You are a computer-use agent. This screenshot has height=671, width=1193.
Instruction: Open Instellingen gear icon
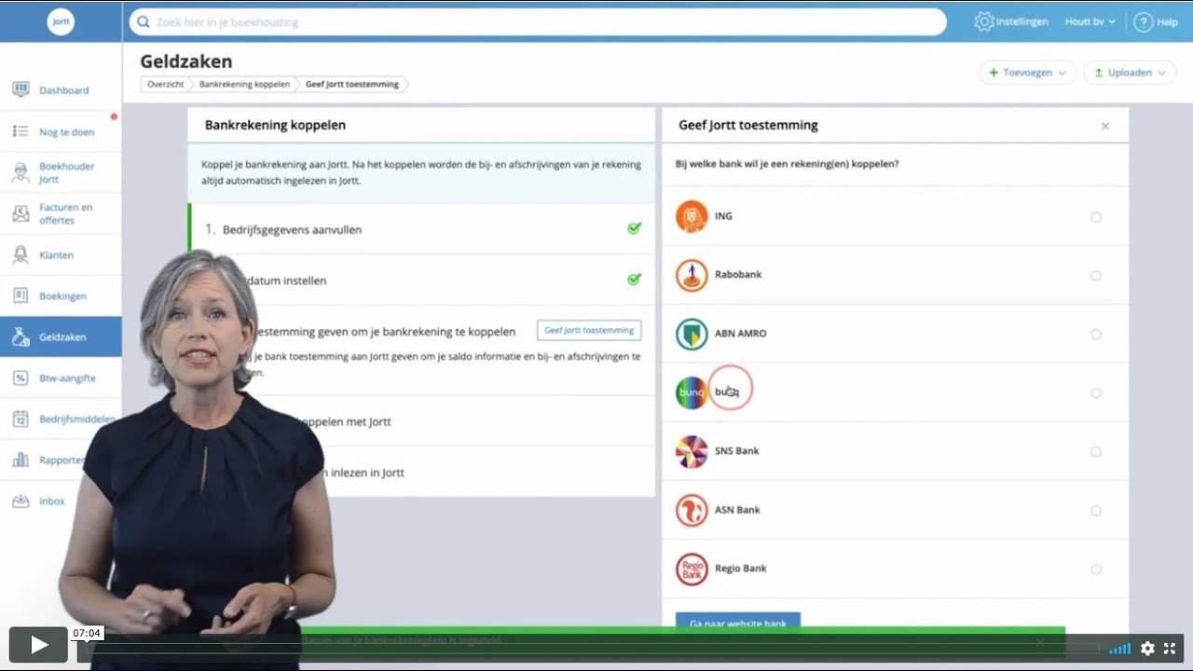(x=984, y=21)
